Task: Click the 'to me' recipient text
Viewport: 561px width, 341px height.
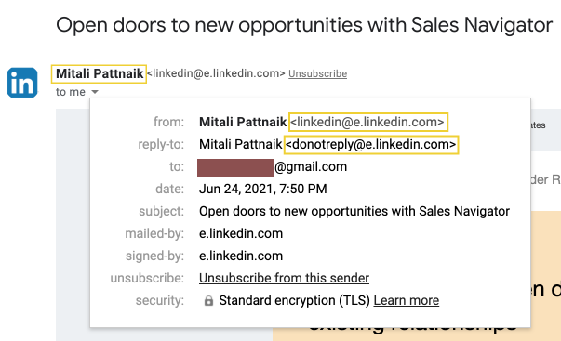Action: click(71, 92)
